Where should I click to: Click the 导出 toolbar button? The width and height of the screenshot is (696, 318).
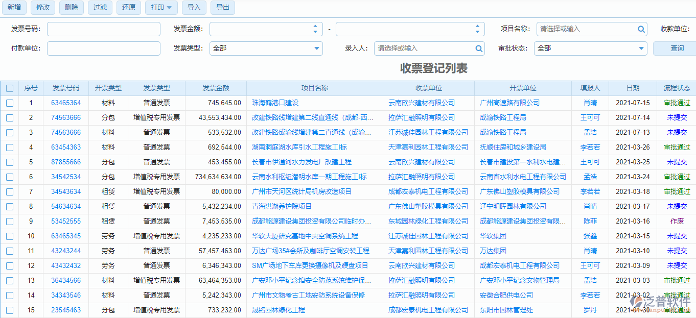222,8
